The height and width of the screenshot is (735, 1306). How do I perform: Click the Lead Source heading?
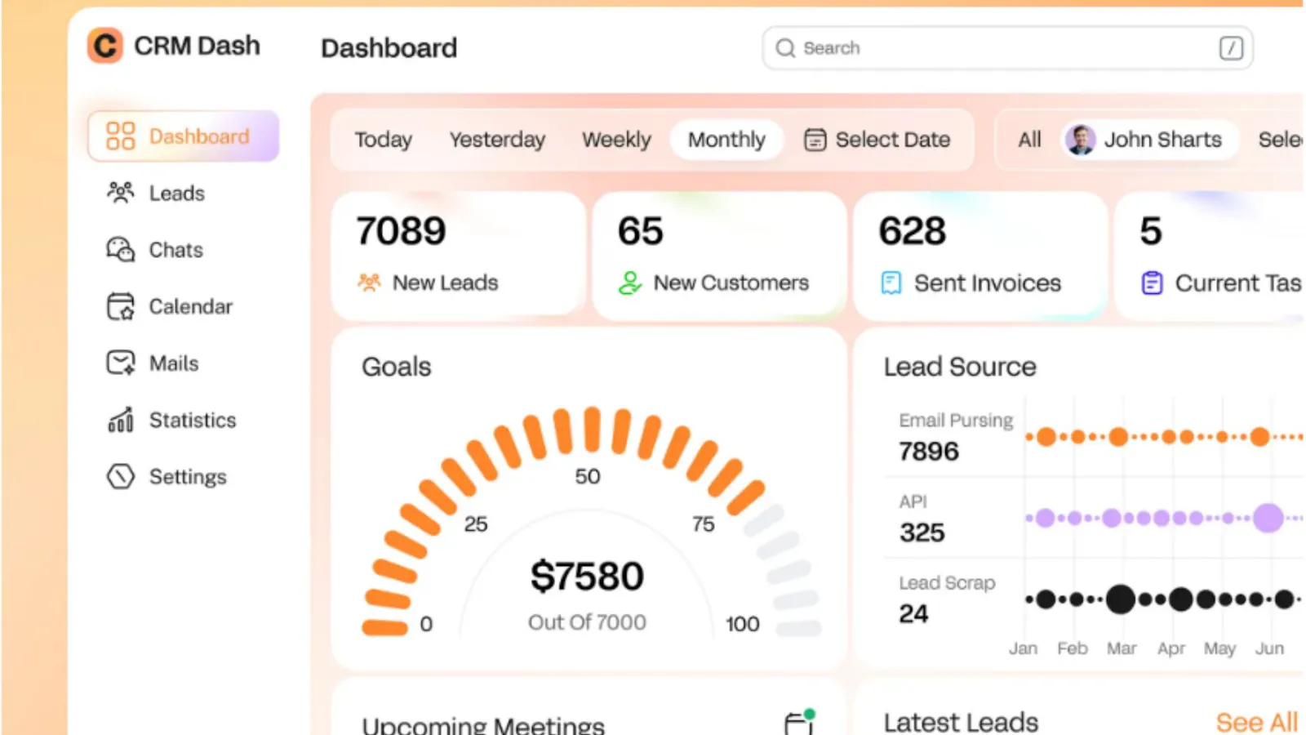click(x=960, y=367)
